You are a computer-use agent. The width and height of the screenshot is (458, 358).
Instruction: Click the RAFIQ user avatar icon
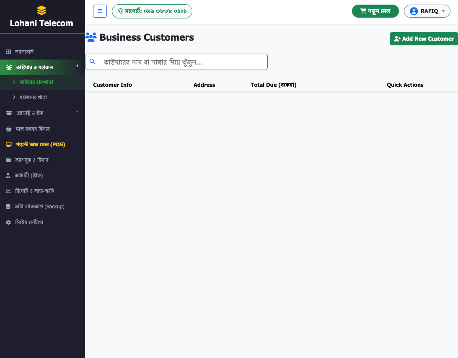pos(414,11)
